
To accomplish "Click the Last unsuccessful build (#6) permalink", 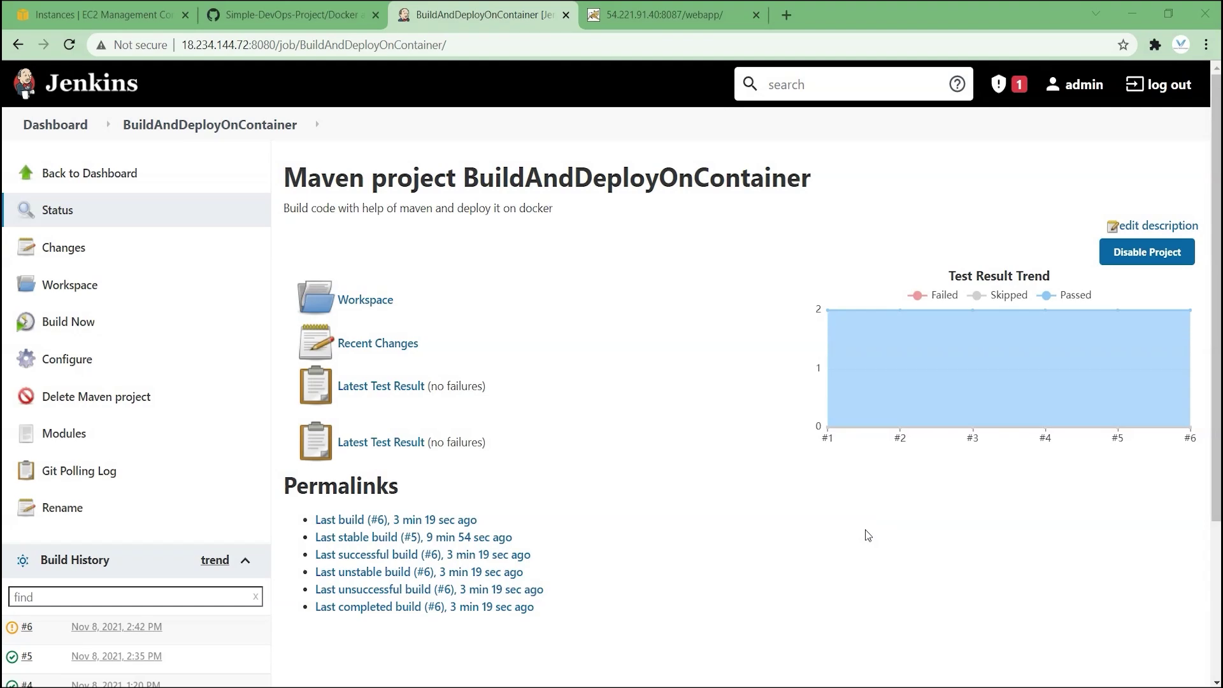I will point(429,589).
